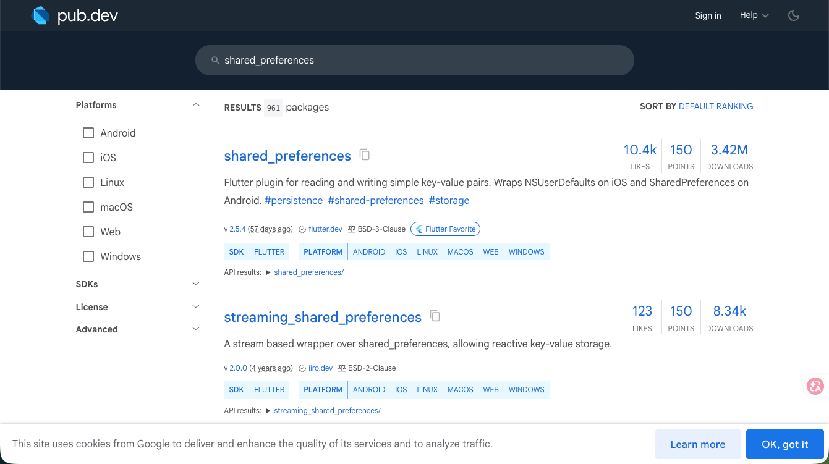Expand the SDKs filter section
Image resolution: width=829 pixels, height=464 pixels.
196,284
